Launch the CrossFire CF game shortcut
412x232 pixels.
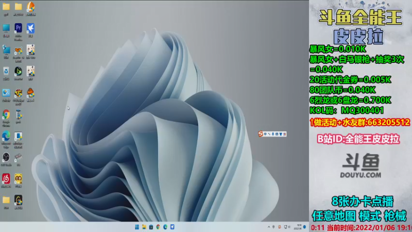pos(18,93)
